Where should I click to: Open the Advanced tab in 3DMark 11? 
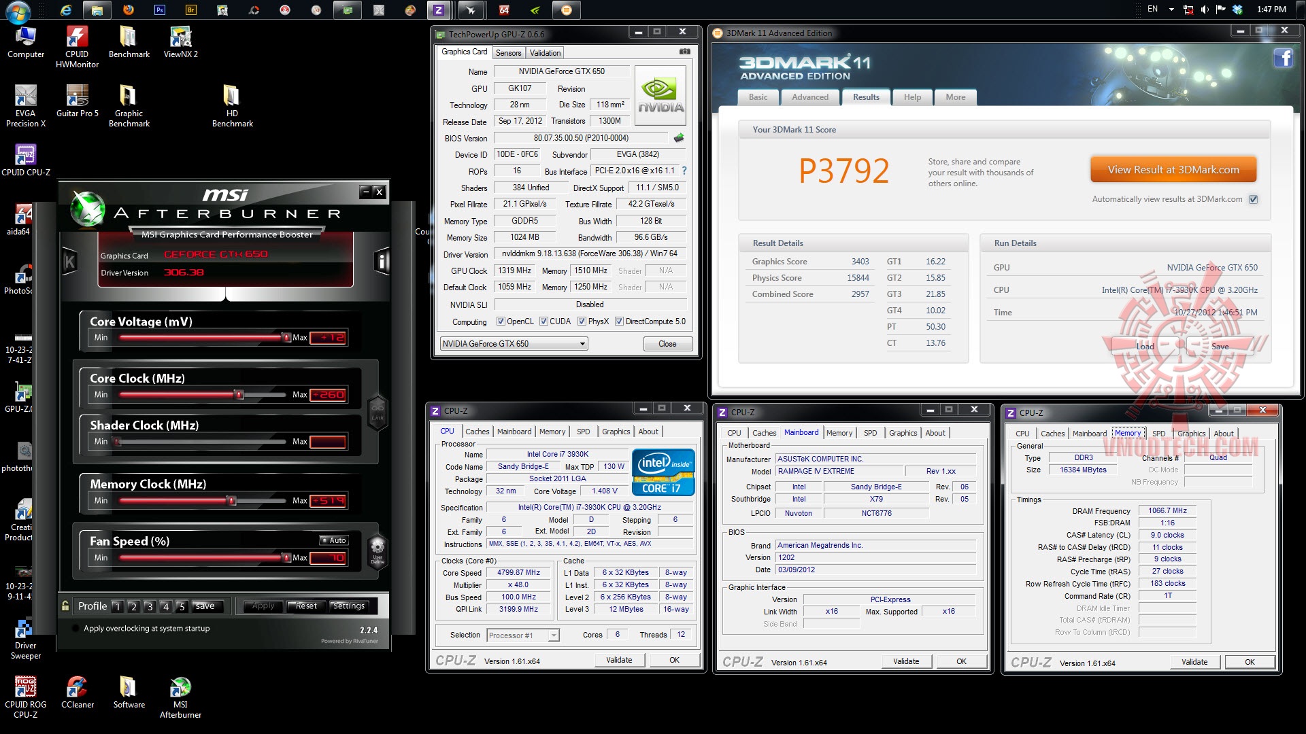pyautogui.click(x=809, y=97)
